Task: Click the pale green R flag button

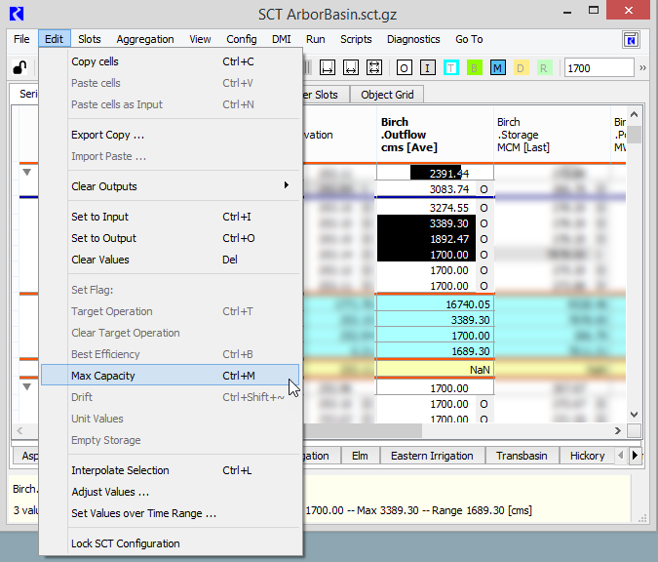Action: click(544, 68)
